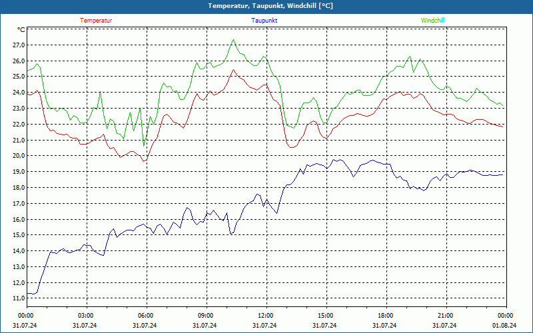This screenshot has width=533, height=333.
Task: Click the red Temperatur minimum just before 06:00
Action: point(144,161)
